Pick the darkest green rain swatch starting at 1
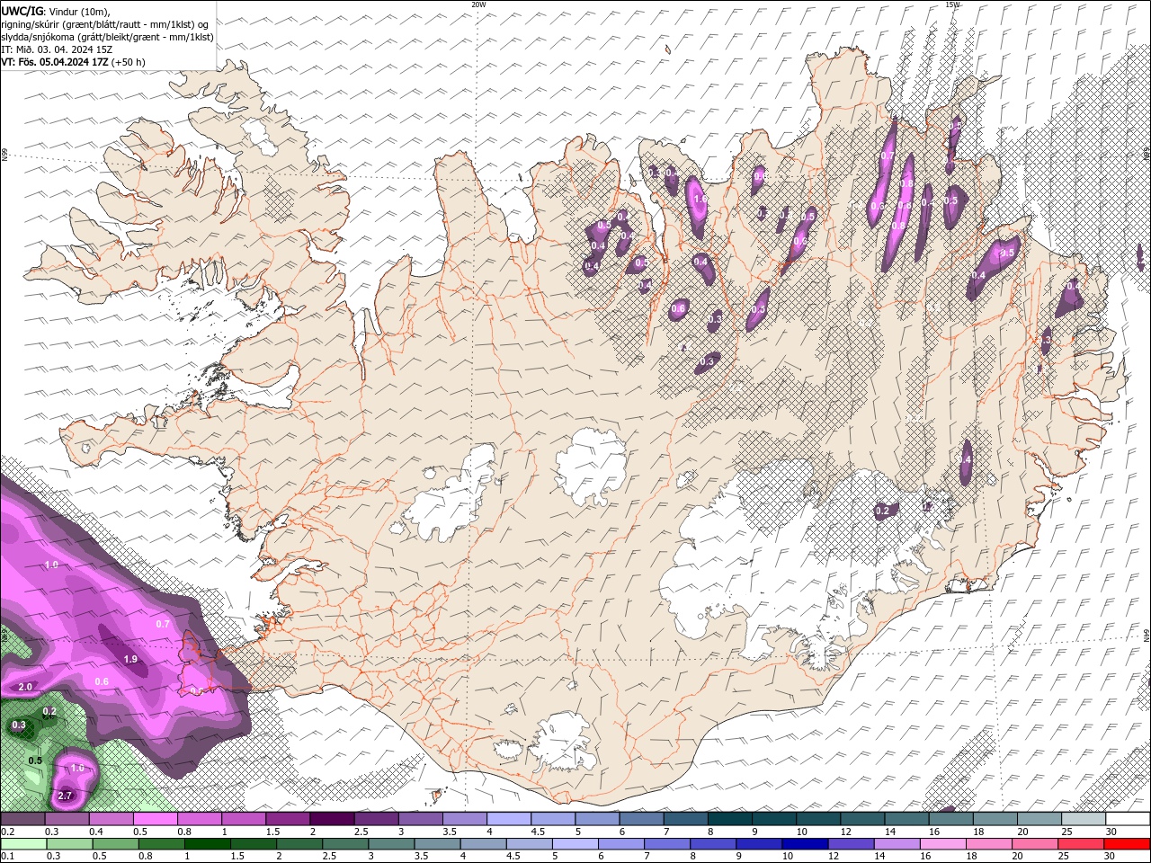 (x=207, y=844)
